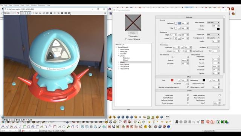Enable Preview Full Material checkbox
Screen dimensions: 241x136
point(126,39)
